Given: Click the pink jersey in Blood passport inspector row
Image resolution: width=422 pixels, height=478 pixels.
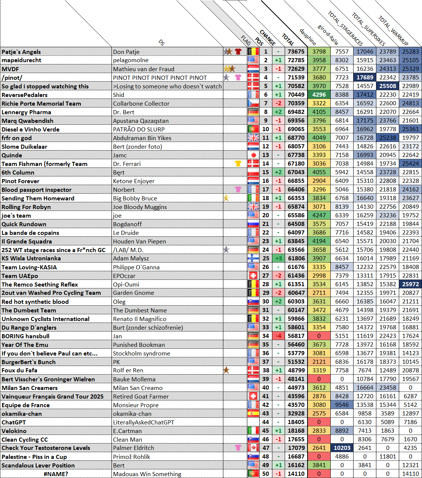Looking at the screenshot, I should tap(238, 189).
